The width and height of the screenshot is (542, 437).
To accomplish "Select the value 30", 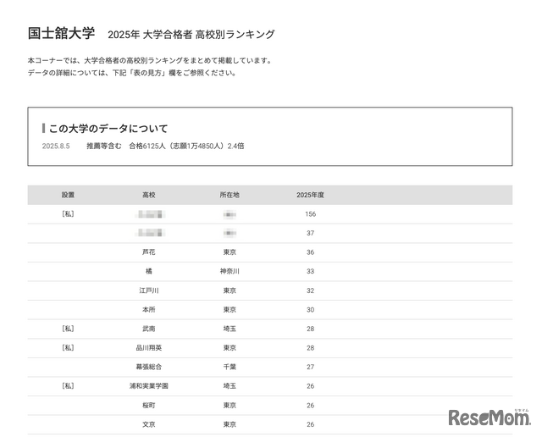I will (x=311, y=310).
